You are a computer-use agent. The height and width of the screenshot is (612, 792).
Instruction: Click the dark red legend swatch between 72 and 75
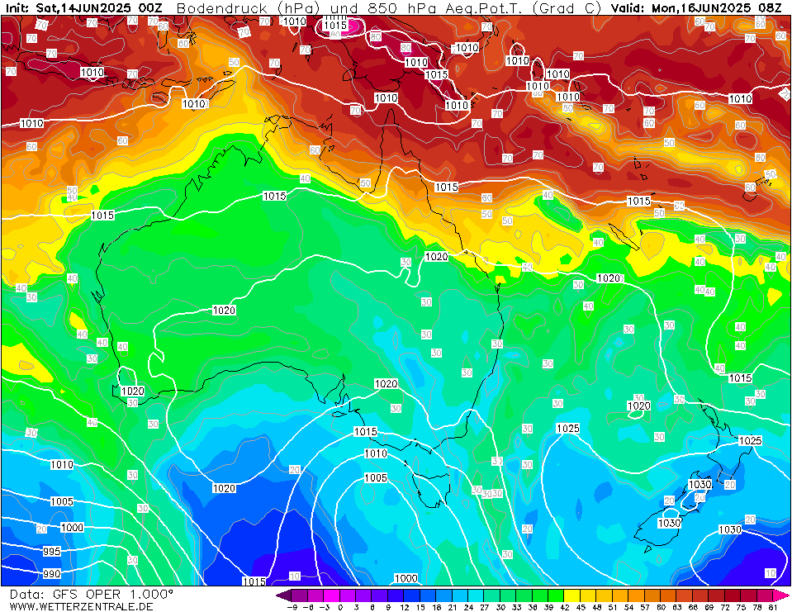(x=733, y=595)
